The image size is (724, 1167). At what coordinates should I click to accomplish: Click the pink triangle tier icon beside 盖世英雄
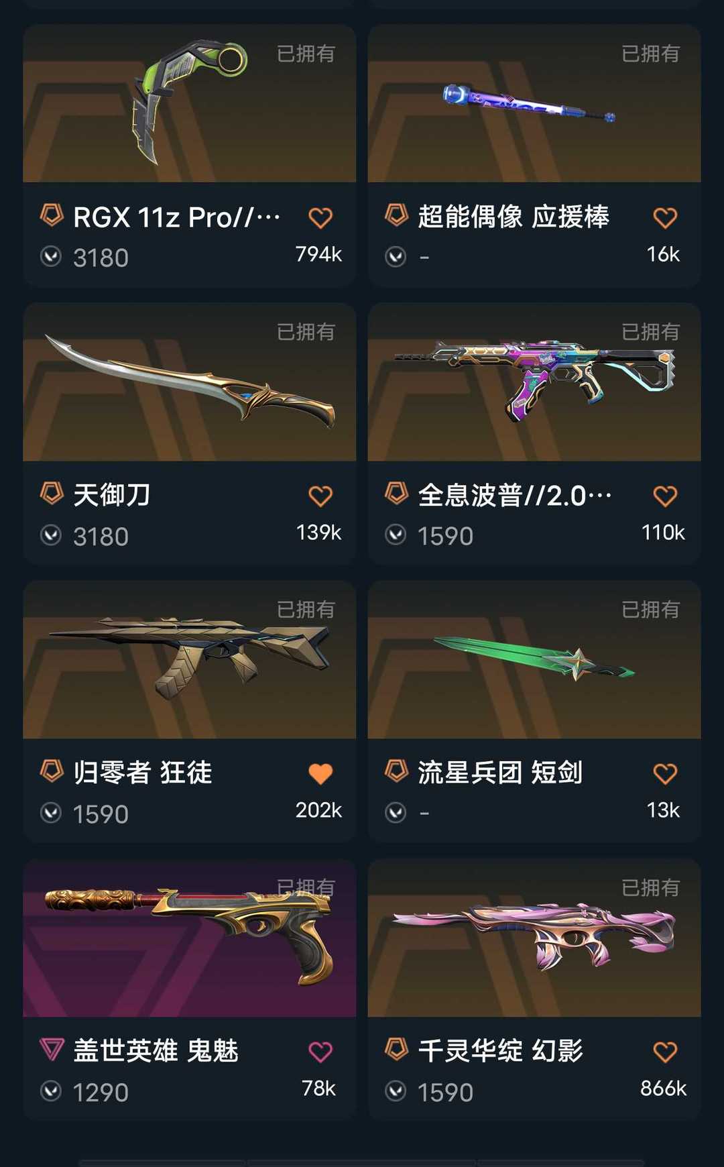click(x=52, y=1049)
